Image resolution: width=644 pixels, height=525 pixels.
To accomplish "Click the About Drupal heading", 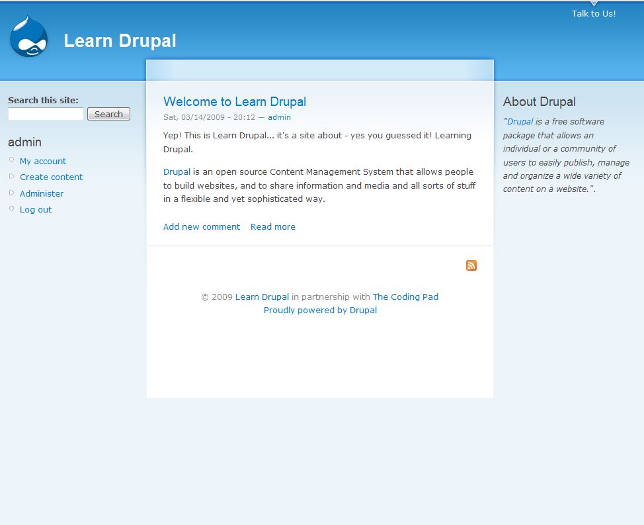I will [x=540, y=101].
